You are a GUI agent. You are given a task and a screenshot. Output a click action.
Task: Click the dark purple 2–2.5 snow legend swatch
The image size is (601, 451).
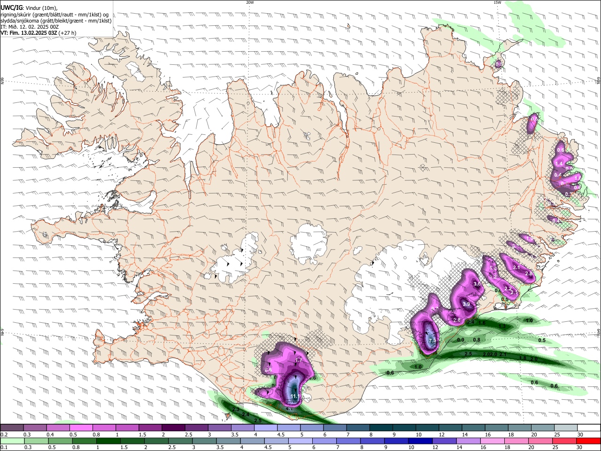[x=173, y=428]
